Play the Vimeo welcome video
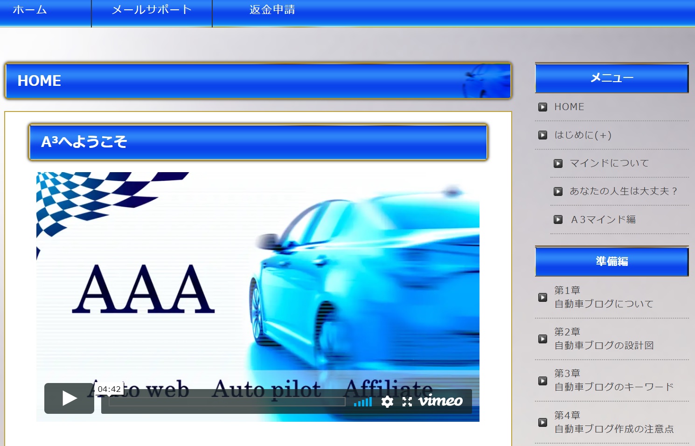The height and width of the screenshot is (446, 695). (x=69, y=398)
